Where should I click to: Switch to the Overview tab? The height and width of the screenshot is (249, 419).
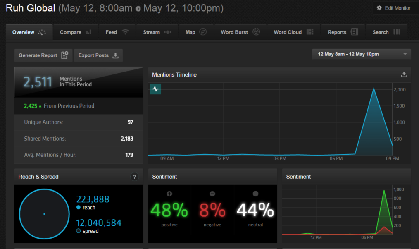[x=29, y=32]
